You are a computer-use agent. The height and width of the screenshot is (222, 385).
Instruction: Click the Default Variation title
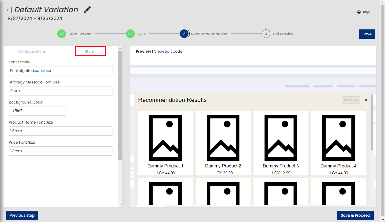click(46, 10)
